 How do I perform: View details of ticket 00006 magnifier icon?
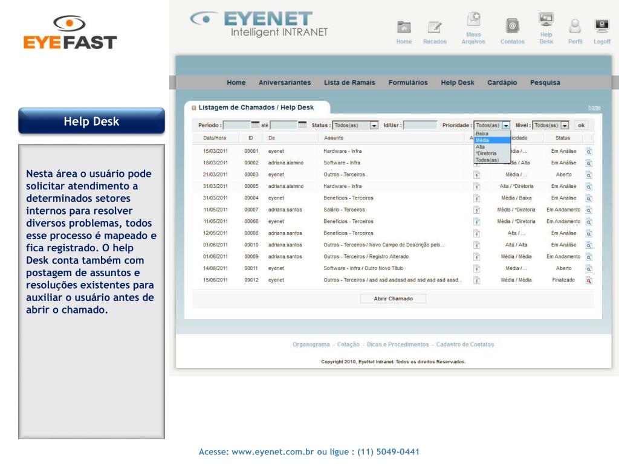pos(589,222)
